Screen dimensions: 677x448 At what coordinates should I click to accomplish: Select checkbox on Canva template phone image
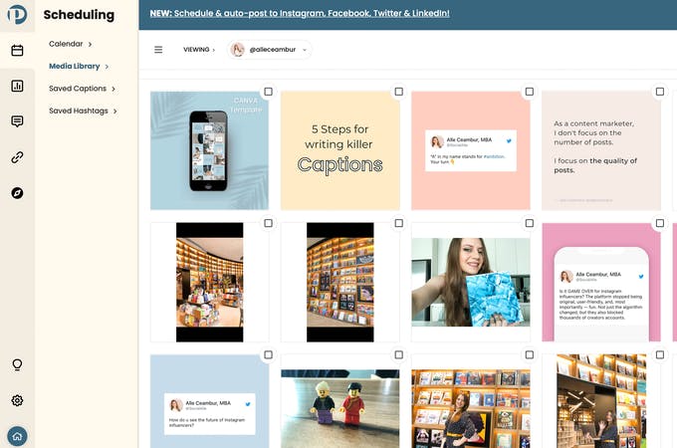[x=268, y=92]
